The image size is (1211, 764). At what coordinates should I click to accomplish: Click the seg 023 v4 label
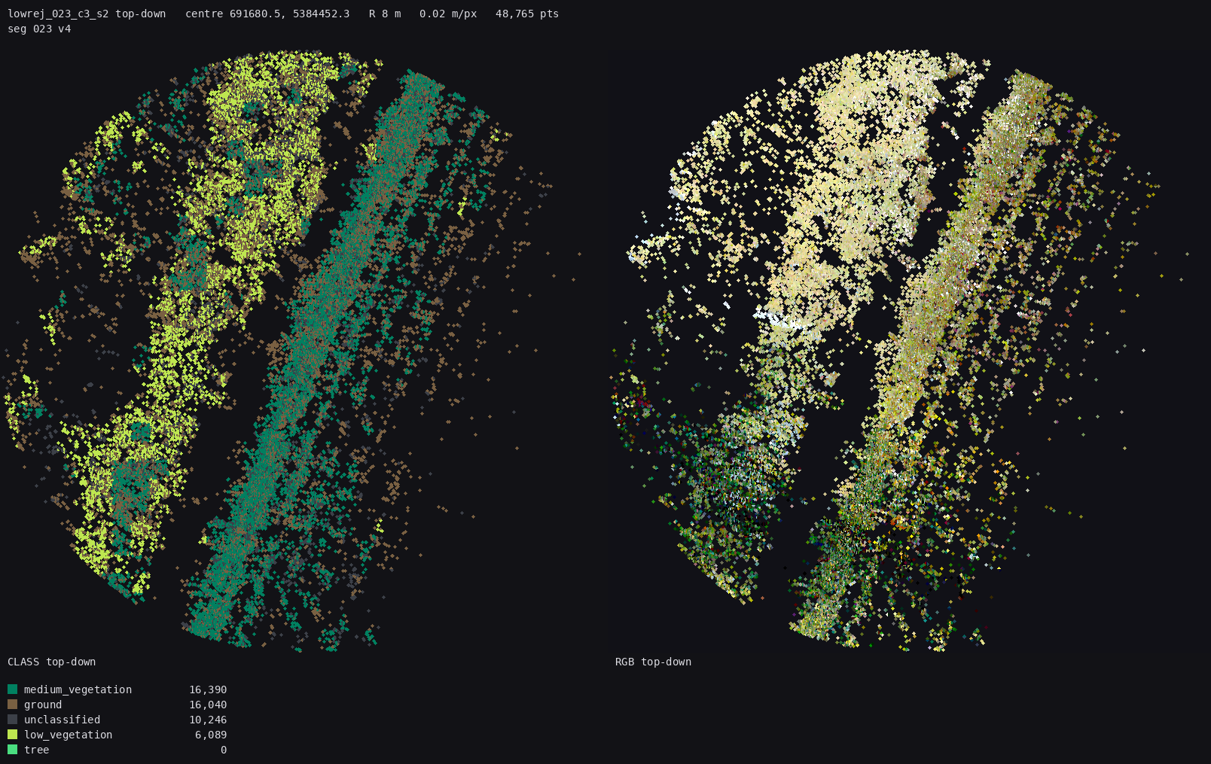click(x=39, y=29)
